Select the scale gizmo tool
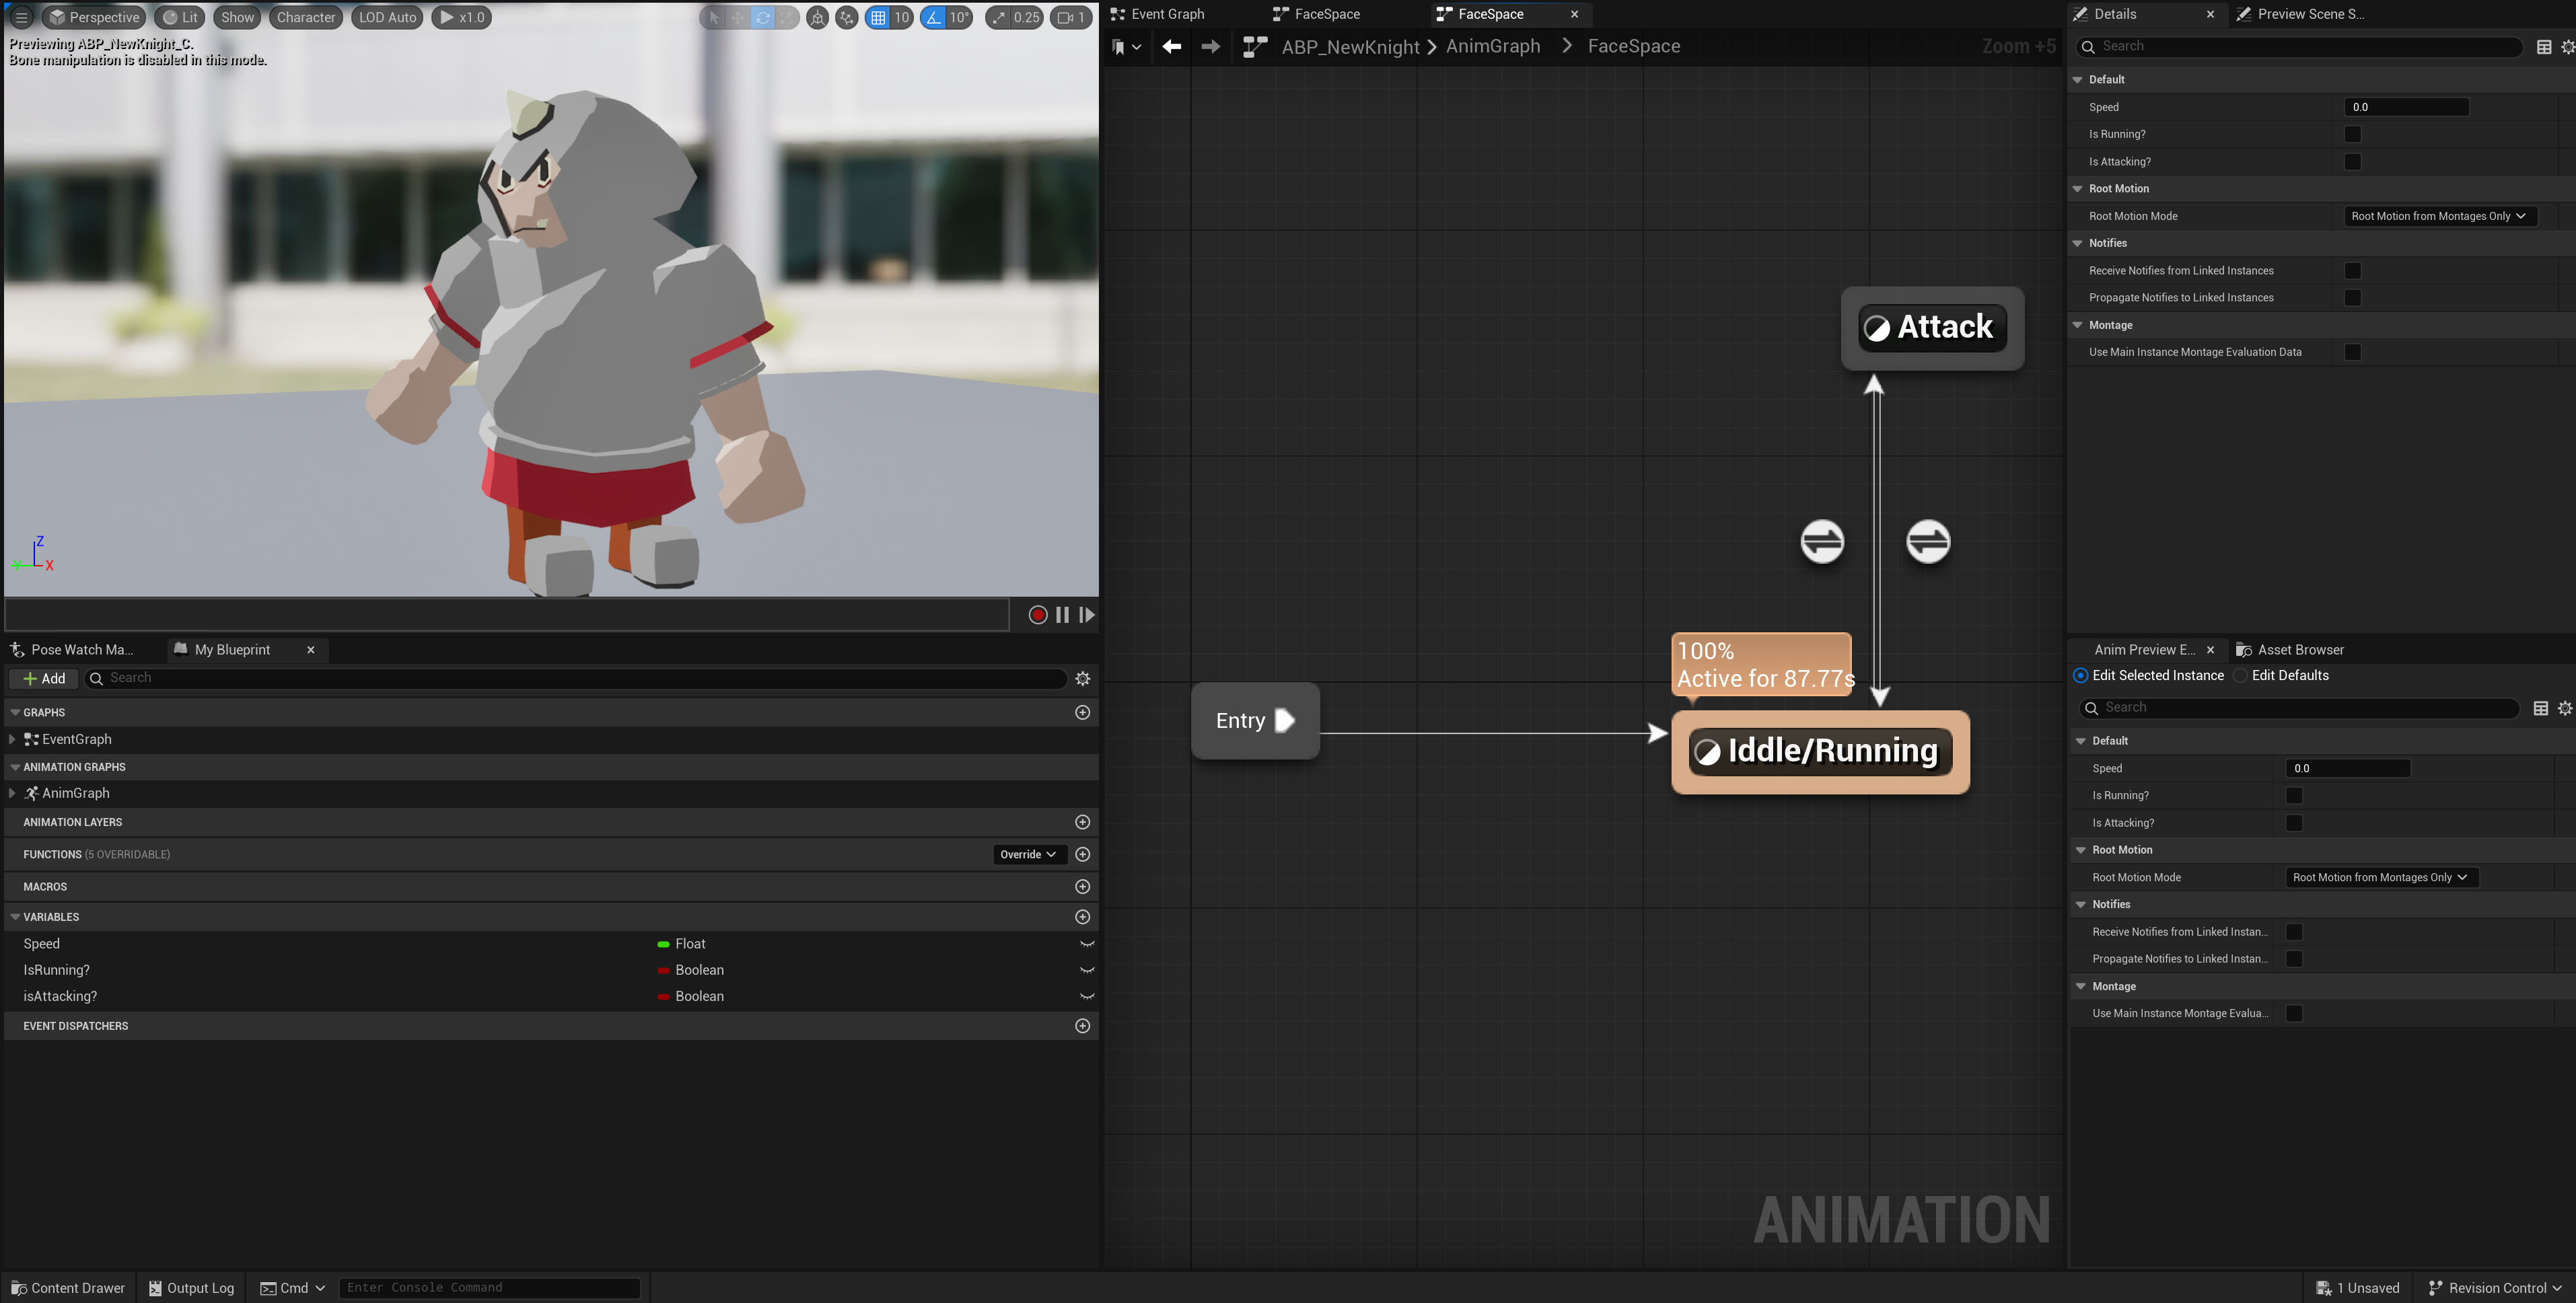 pyautogui.click(x=787, y=17)
